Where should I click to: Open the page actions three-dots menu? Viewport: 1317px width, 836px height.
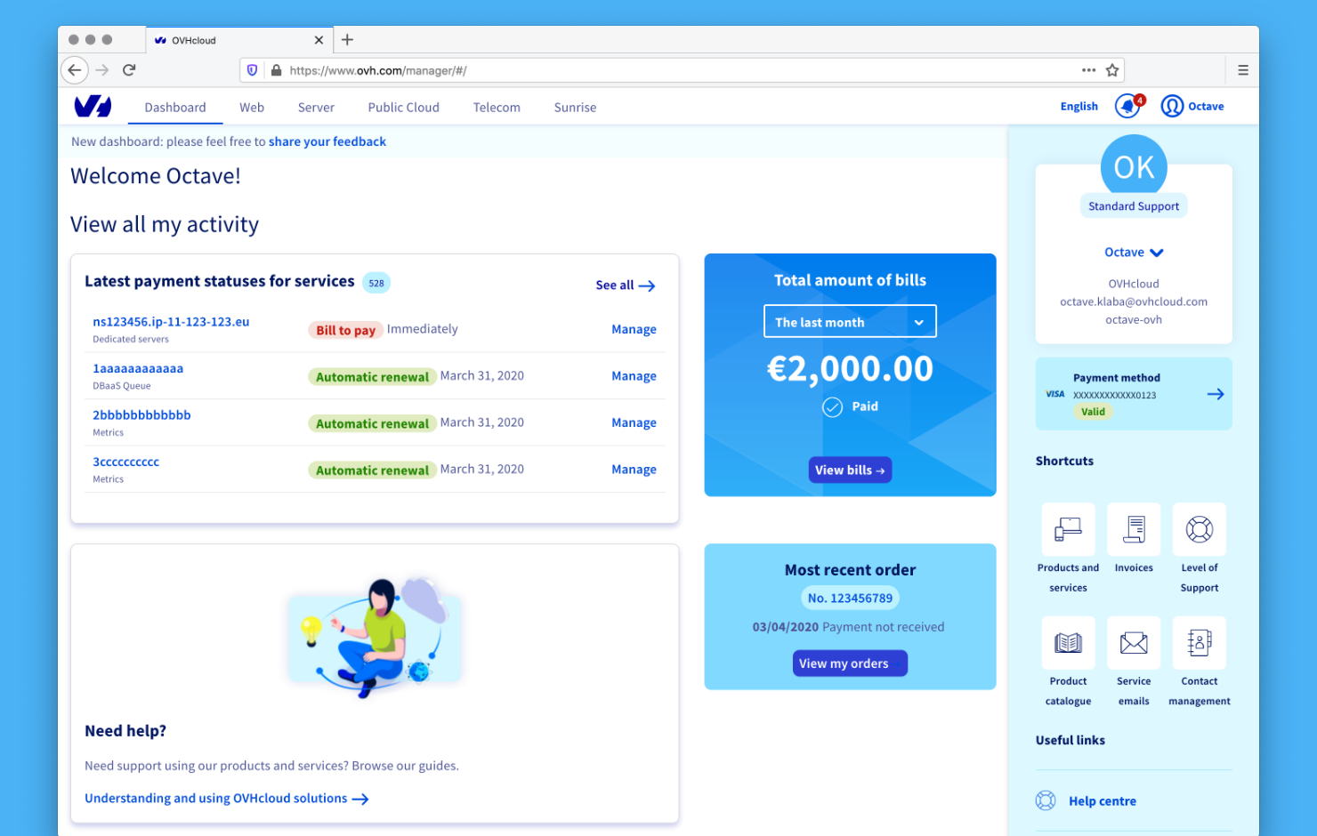point(1088,69)
